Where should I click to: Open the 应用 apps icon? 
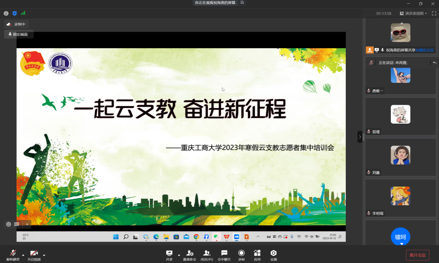click(x=257, y=254)
